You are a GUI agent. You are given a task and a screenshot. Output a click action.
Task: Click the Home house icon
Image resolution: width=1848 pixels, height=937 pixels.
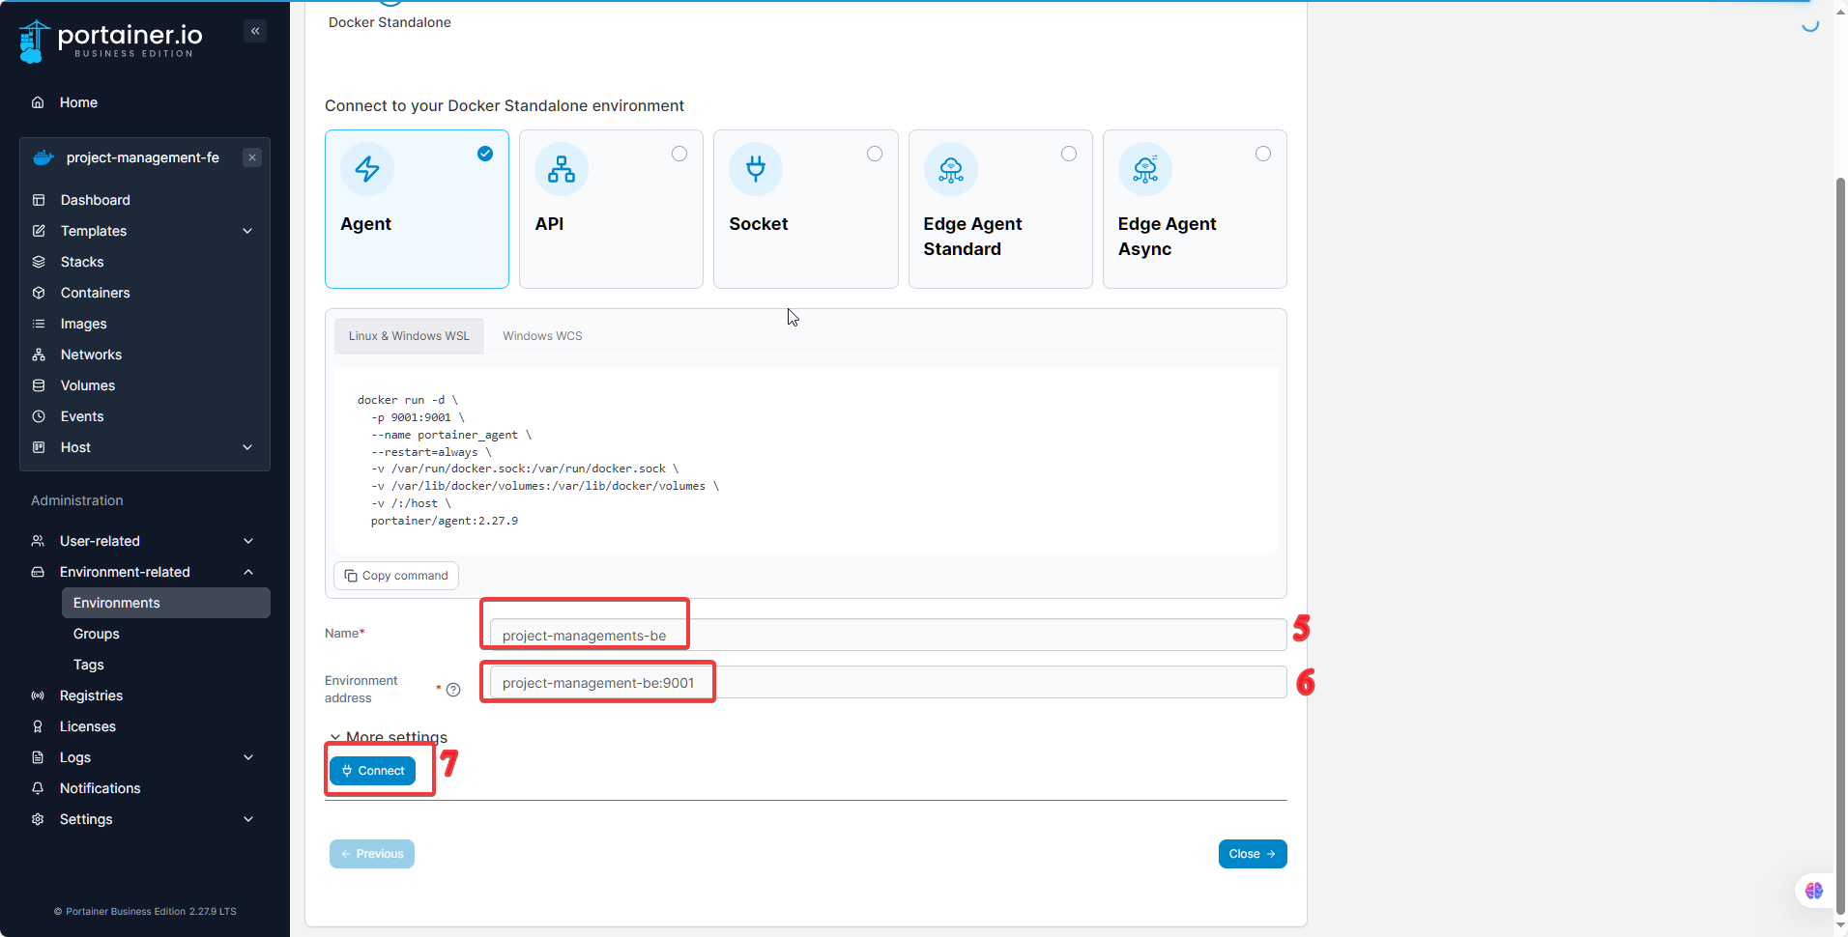[x=38, y=102]
